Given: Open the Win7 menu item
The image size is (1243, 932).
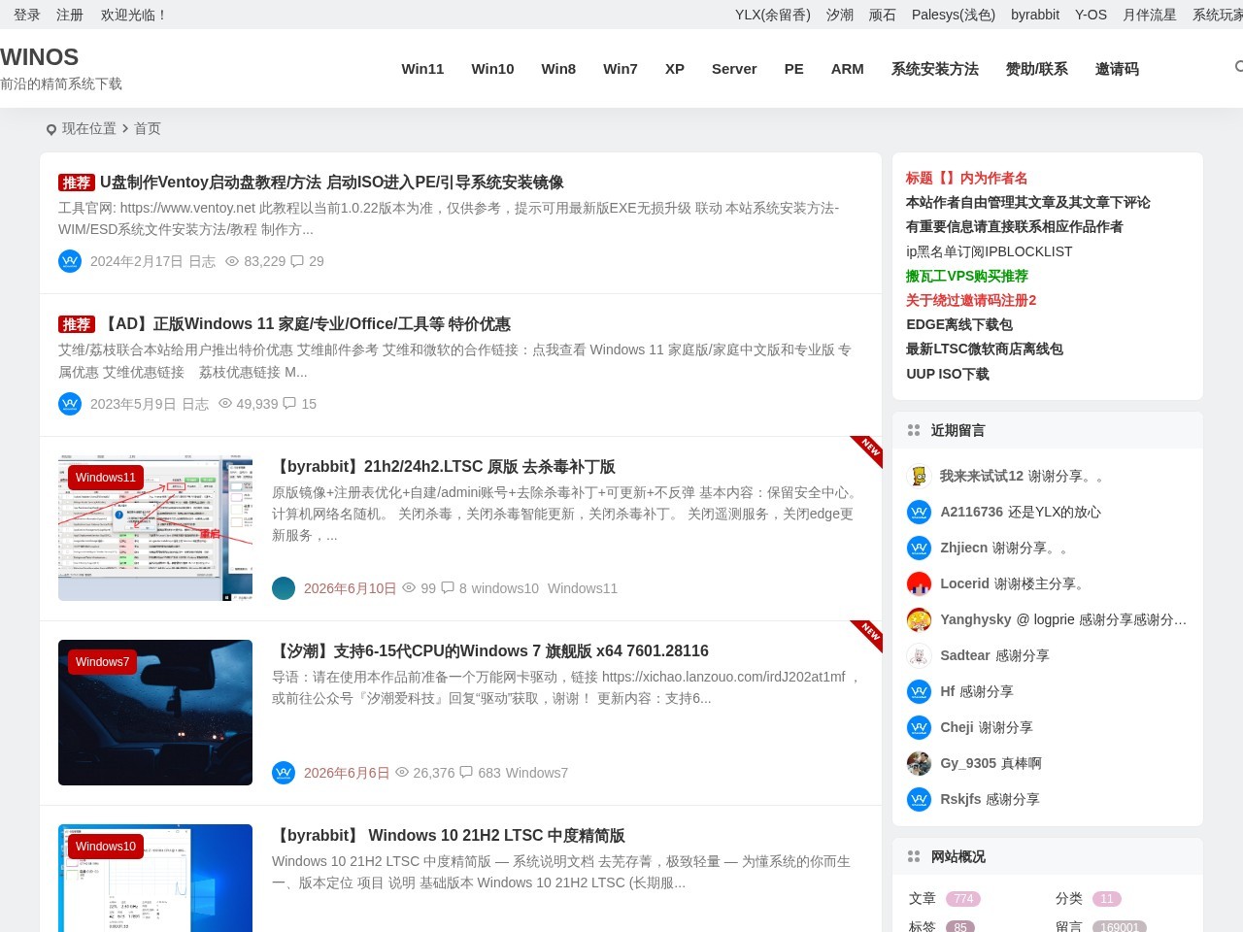Looking at the screenshot, I should coord(621,69).
